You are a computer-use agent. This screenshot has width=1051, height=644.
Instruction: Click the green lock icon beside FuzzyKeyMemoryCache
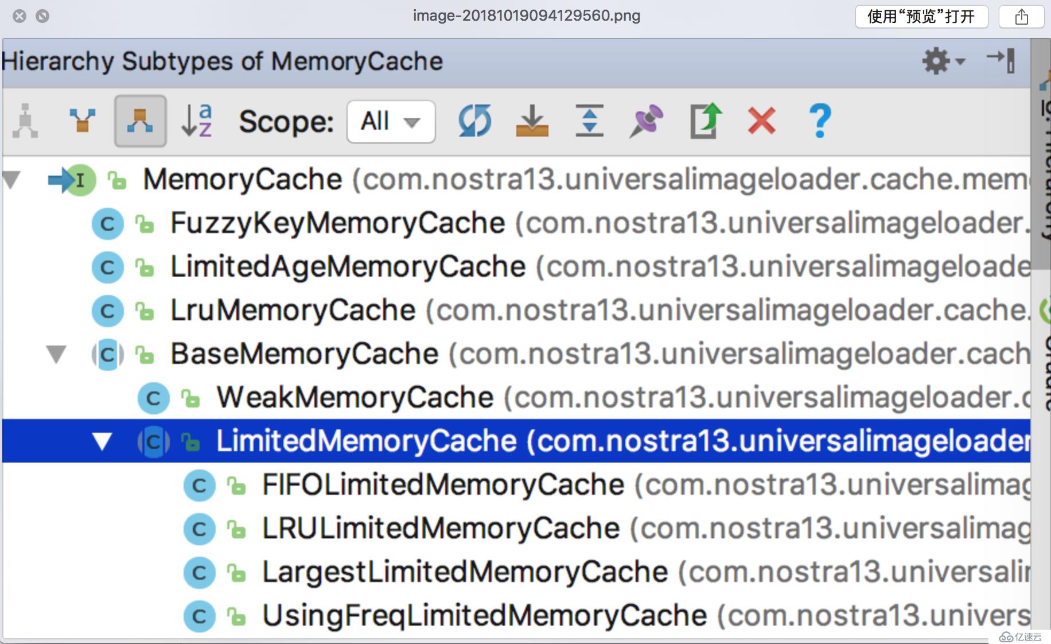pyautogui.click(x=145, y=224)
